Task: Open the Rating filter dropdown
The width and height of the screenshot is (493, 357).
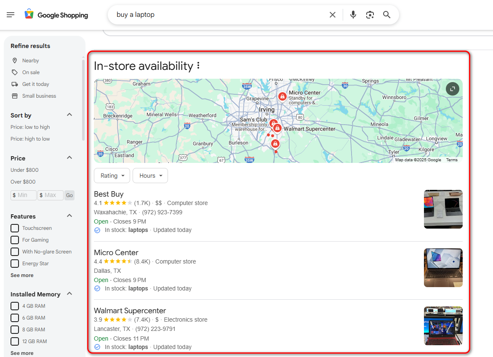Action: point(112,176)
